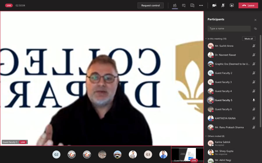
Task: Toggle your microphone unmute
Action: click(223, 6)
